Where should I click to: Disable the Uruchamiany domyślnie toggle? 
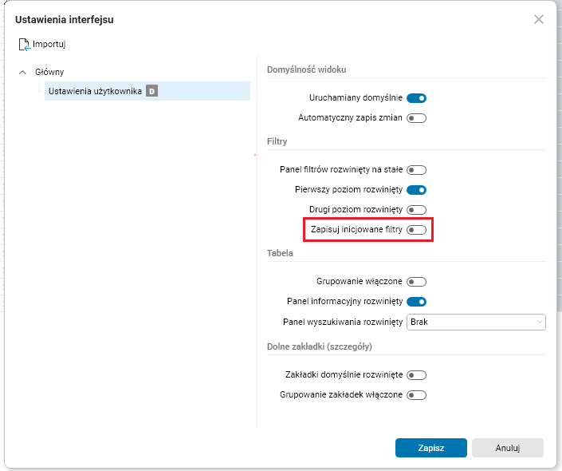417,98
